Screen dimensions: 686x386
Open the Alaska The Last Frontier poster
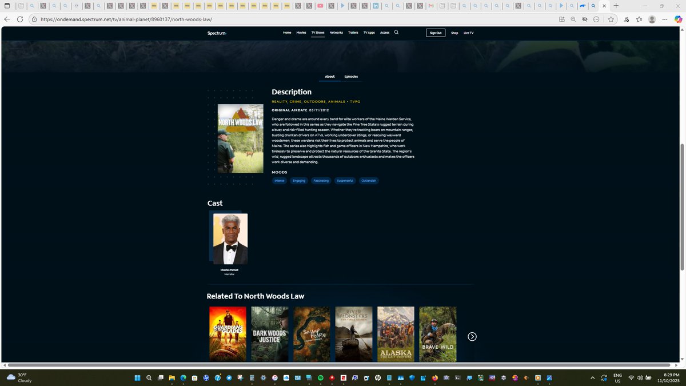tap(396, 334)
